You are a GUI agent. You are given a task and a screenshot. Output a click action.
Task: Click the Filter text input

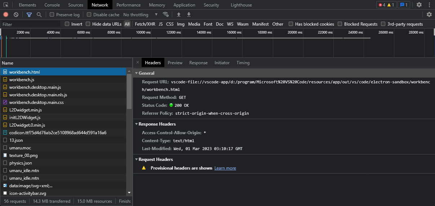(x=31, y=24)
